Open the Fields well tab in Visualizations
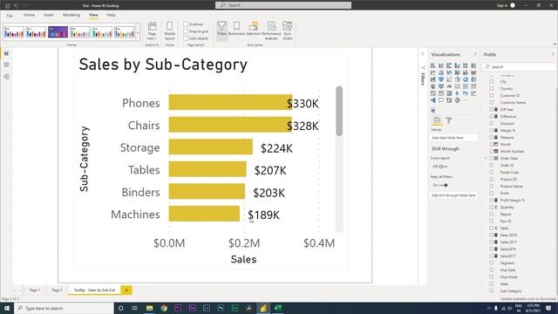Screen dimensions: 558x314 tap(437, 120)
